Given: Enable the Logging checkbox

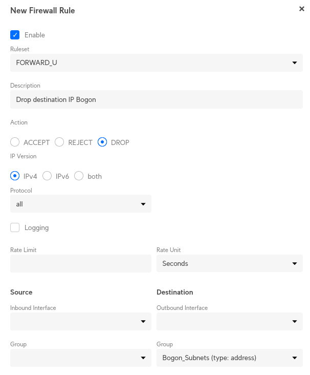Looking at the screenshot, I should click(15, 227).
